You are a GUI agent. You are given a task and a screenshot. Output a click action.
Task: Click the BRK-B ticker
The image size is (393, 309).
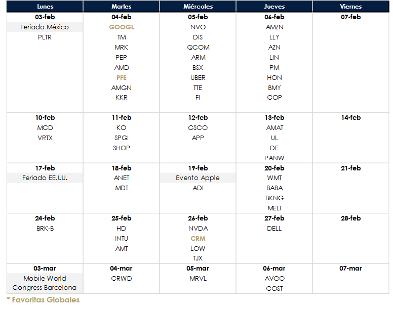coord(45,229)
